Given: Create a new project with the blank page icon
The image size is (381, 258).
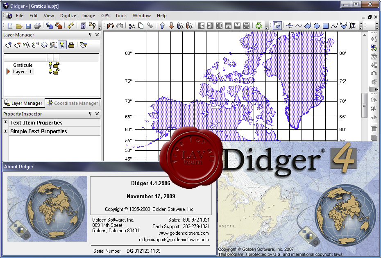Looking at the screenshot, I should 10,26.
